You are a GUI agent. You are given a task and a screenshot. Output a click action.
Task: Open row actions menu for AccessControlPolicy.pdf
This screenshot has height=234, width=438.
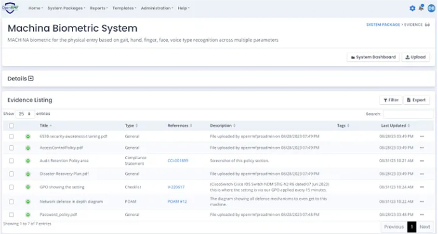[x=422, y=148]
